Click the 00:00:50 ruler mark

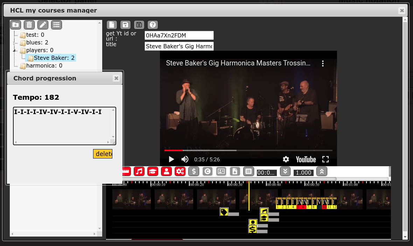(312, 185)
